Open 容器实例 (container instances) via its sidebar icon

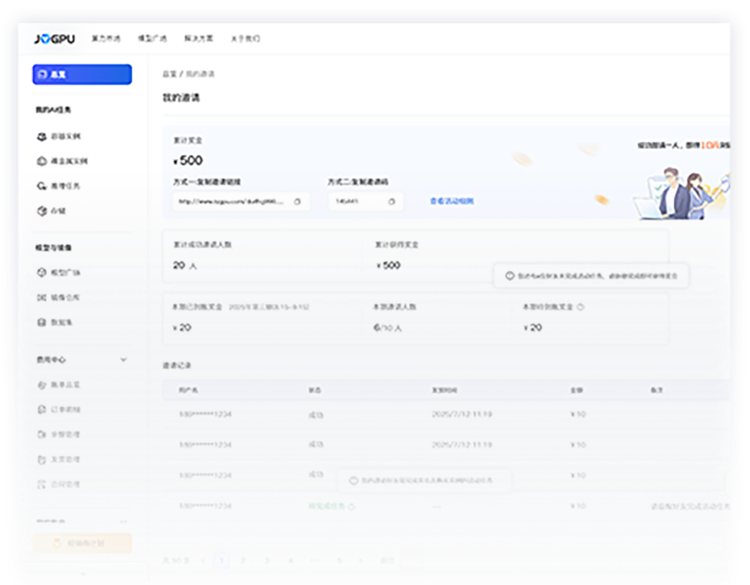coord(42,136)
